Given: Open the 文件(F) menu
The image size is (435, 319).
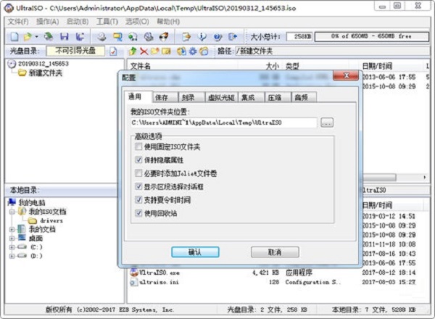Looking at the screenshot, I should [x=18, y=22].
